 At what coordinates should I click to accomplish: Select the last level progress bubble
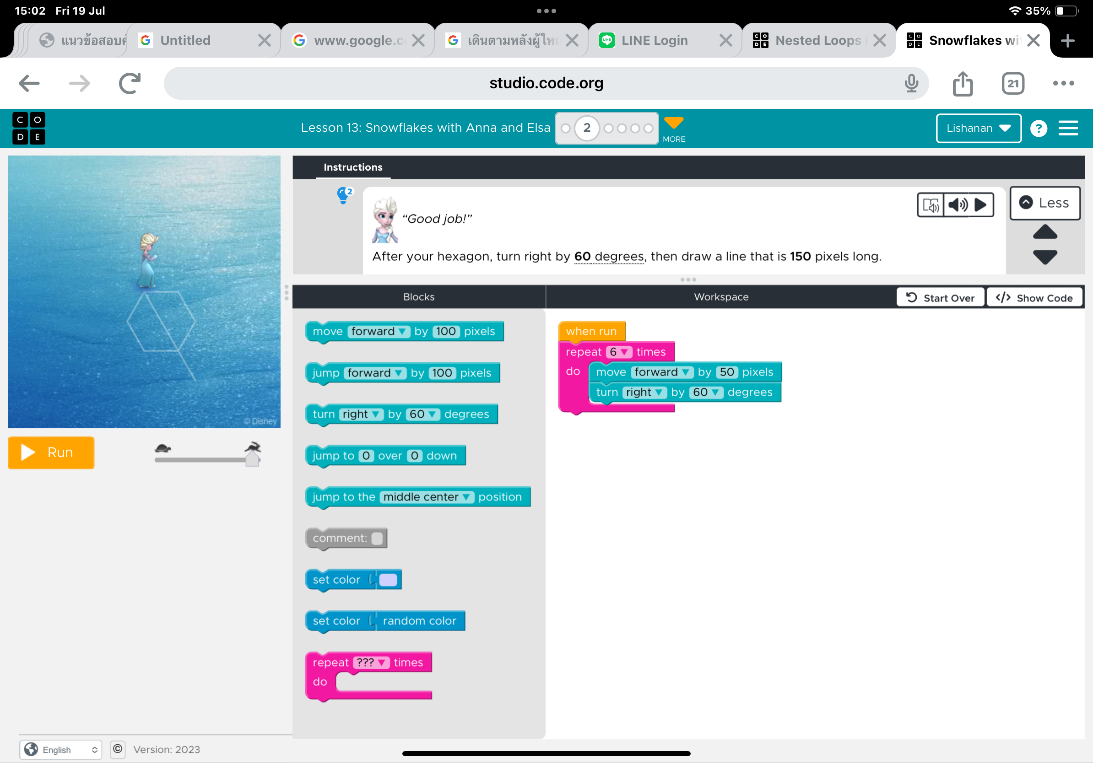(648, 129)
